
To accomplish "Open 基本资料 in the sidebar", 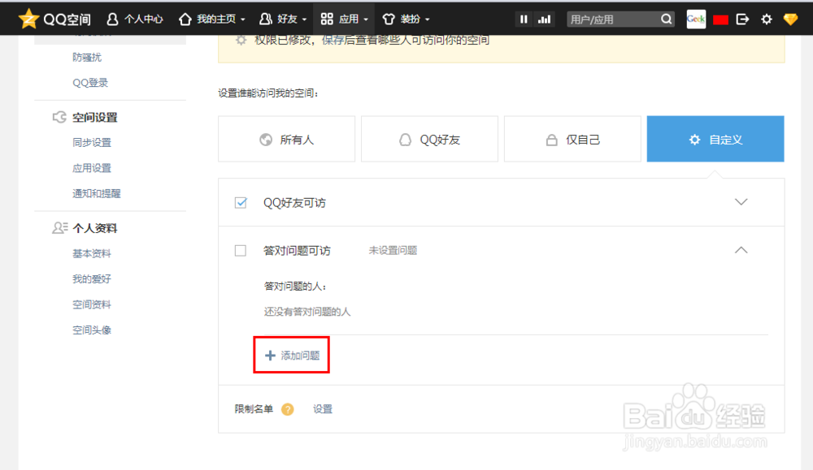I will (92, 253).
